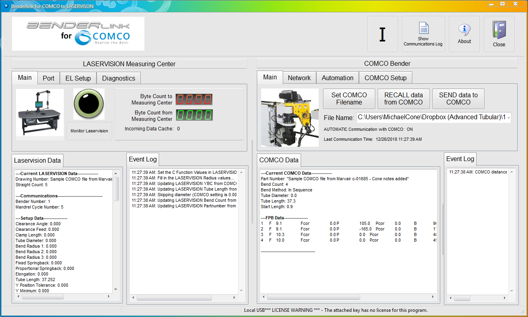Click the Laservision Data vertical scrollbar down arrow

pos(116,289)
